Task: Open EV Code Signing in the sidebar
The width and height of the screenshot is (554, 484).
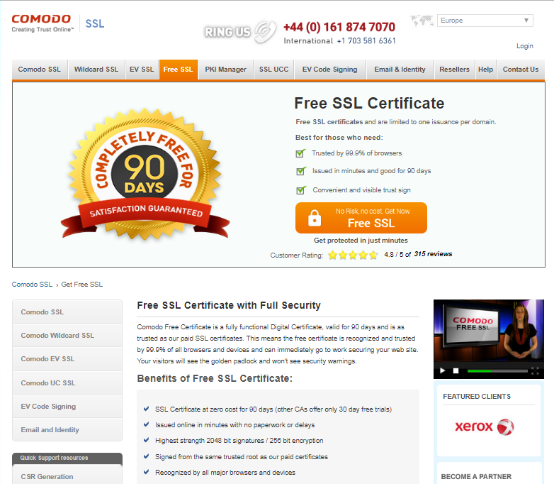Action: pos(67,407)
